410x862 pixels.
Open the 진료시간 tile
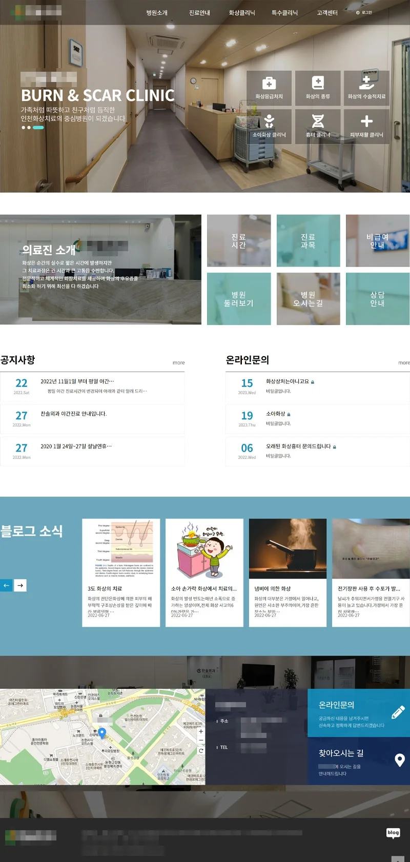239,241
